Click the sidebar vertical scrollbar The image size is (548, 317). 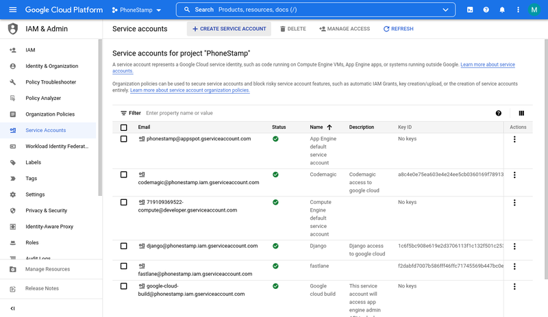100,118
